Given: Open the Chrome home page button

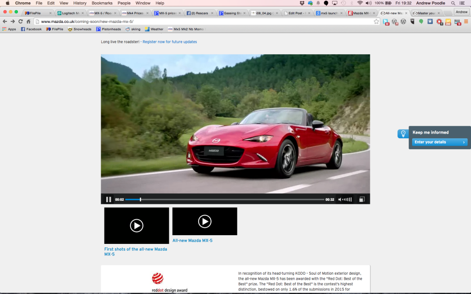Looking at the screenshot, I should (x=28, y=21).
